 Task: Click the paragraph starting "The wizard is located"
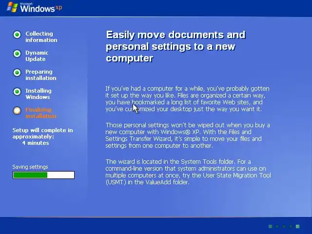pos(188,172)
